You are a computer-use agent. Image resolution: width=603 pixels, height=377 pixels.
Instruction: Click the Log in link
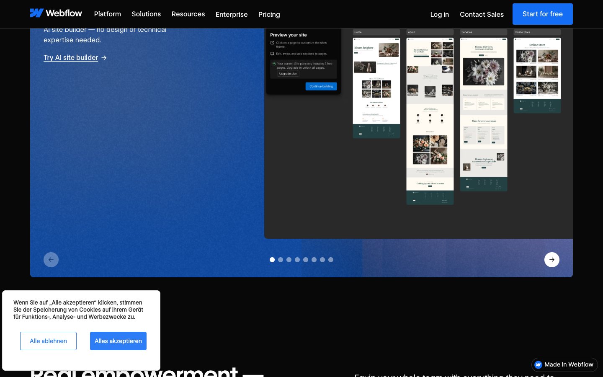(439, 14)
